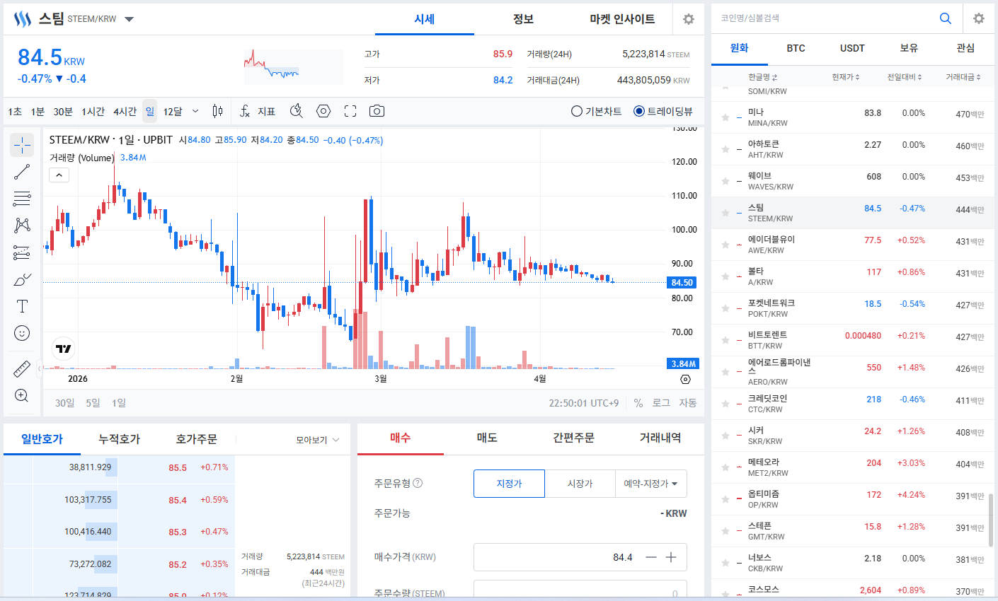Toggle percent (%) price scale
The image size is (998, 601).
click(638, 403)
